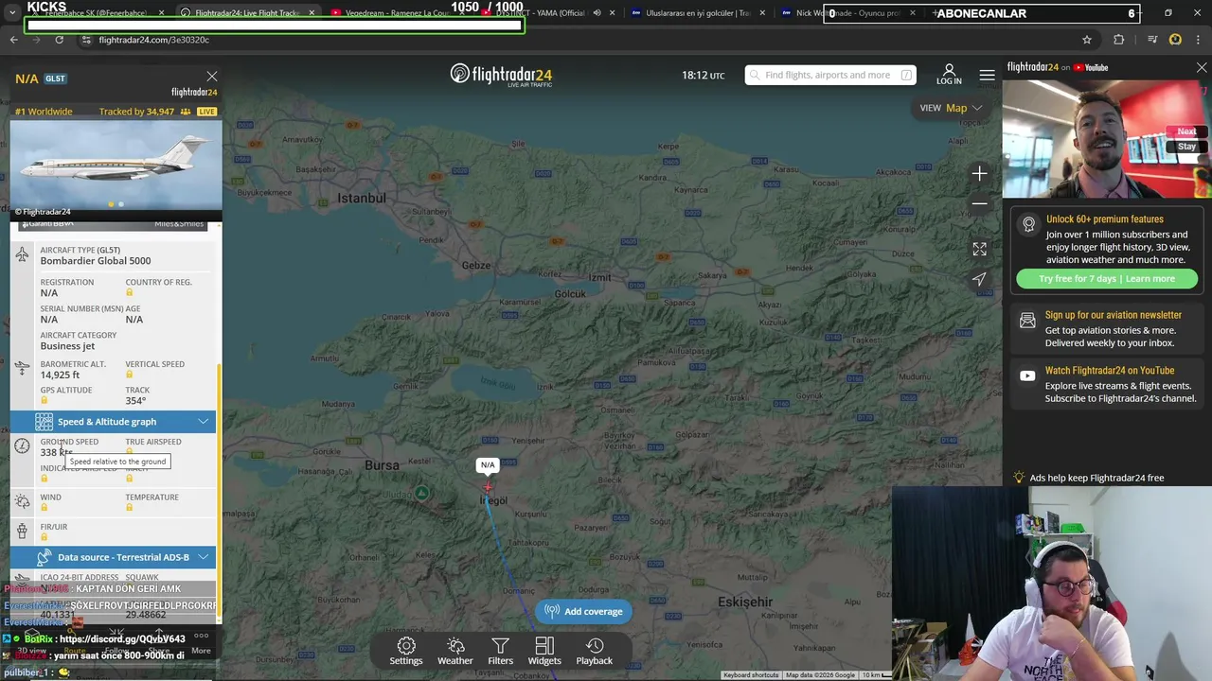Click the FIR/UIR lock icon
Image resolution: width=1212 pixels, height=681 pixels.
point(45,537)
